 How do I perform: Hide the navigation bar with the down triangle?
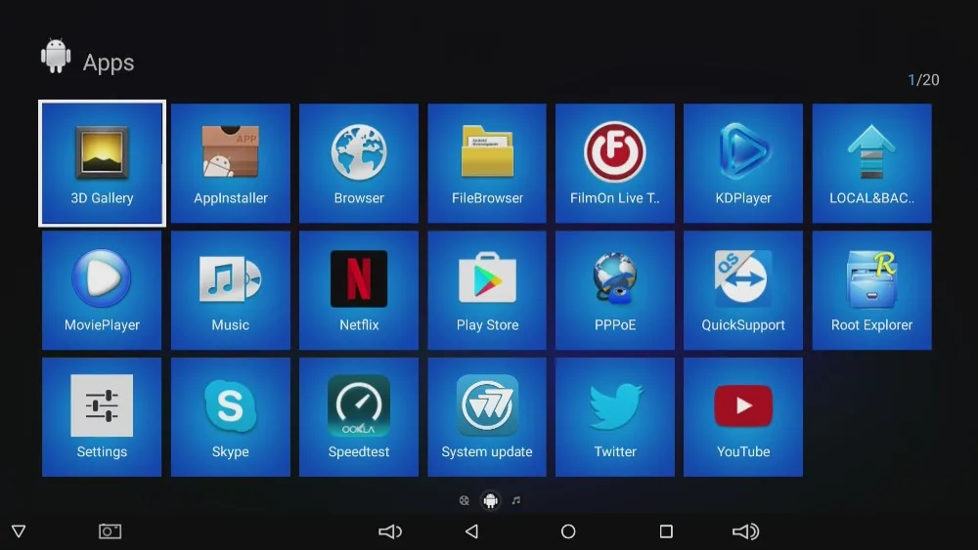[x=19, y=531]
